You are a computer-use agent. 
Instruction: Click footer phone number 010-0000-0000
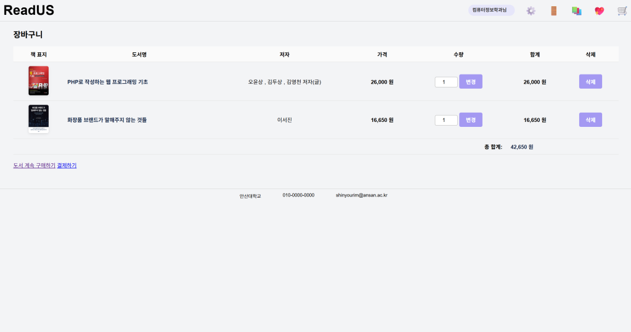coord(298,195)
